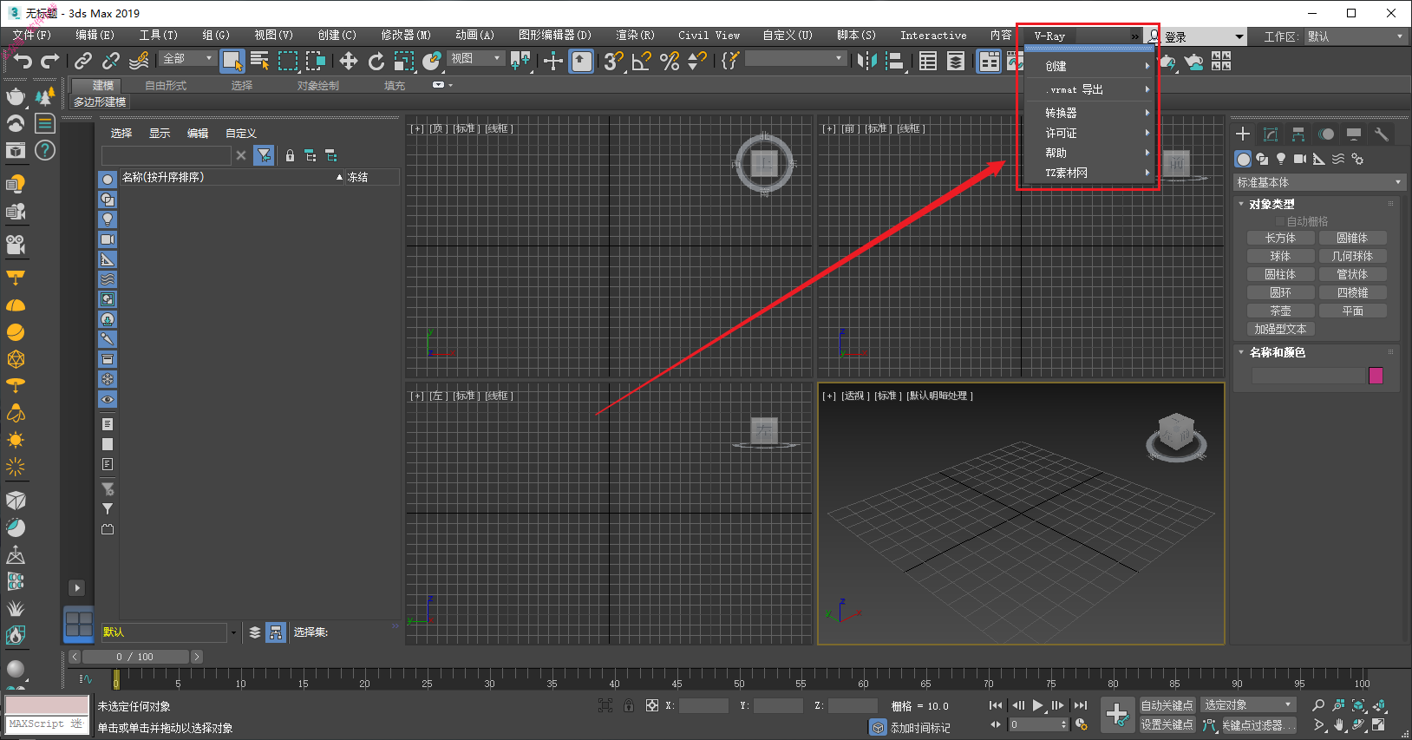Click the object name input field
1412x740 pixels.
pyautogui.click(x=1308, y=376)
